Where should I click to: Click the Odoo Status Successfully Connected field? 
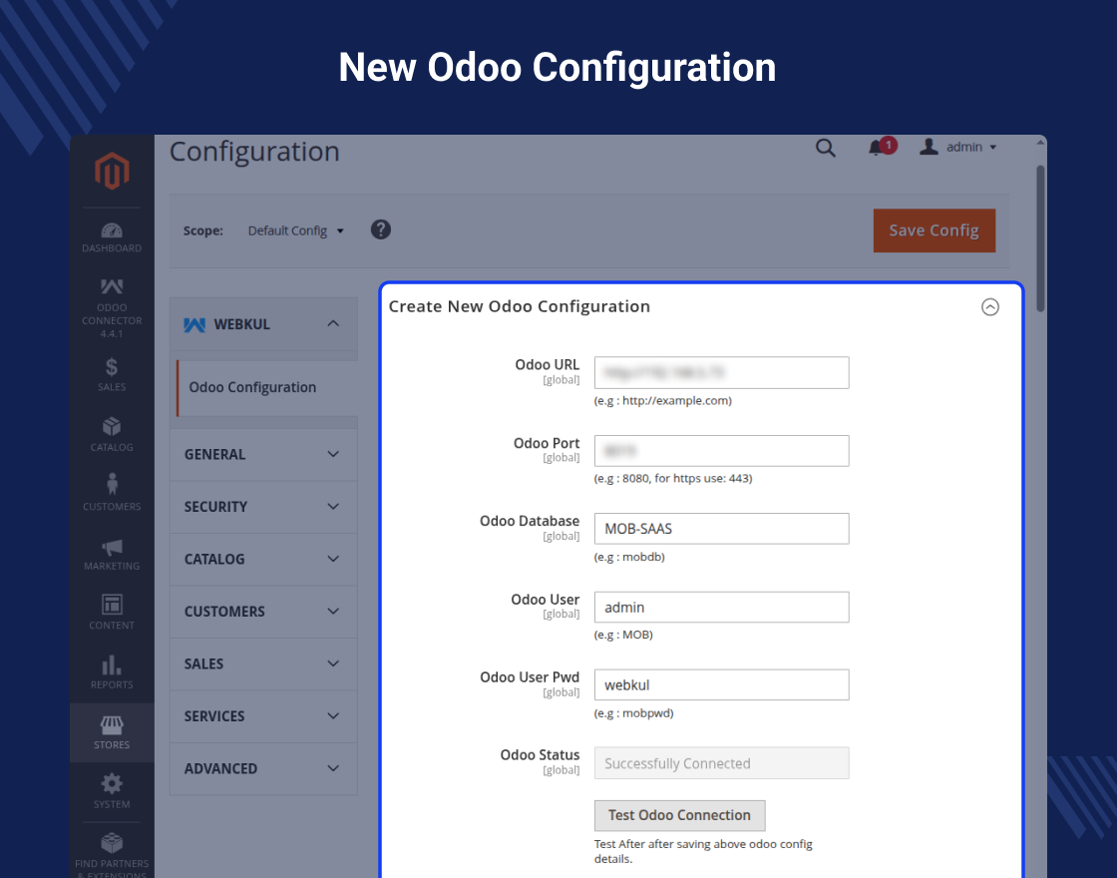[722, 763]
